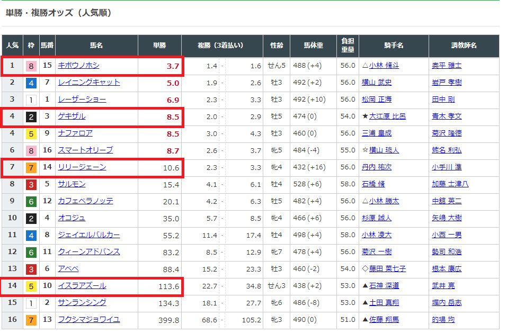The image size is (507, 333).
Task: Open jockey 横山 武史 profile link
Action: [376, 83]
